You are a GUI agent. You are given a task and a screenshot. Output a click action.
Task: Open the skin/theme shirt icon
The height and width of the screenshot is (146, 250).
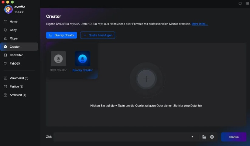coord(240,4)
